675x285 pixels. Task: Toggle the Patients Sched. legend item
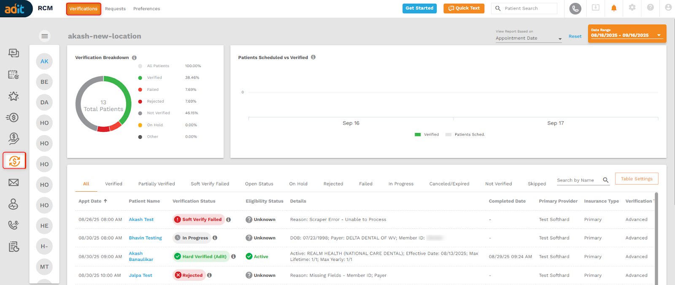coord(465,135)
